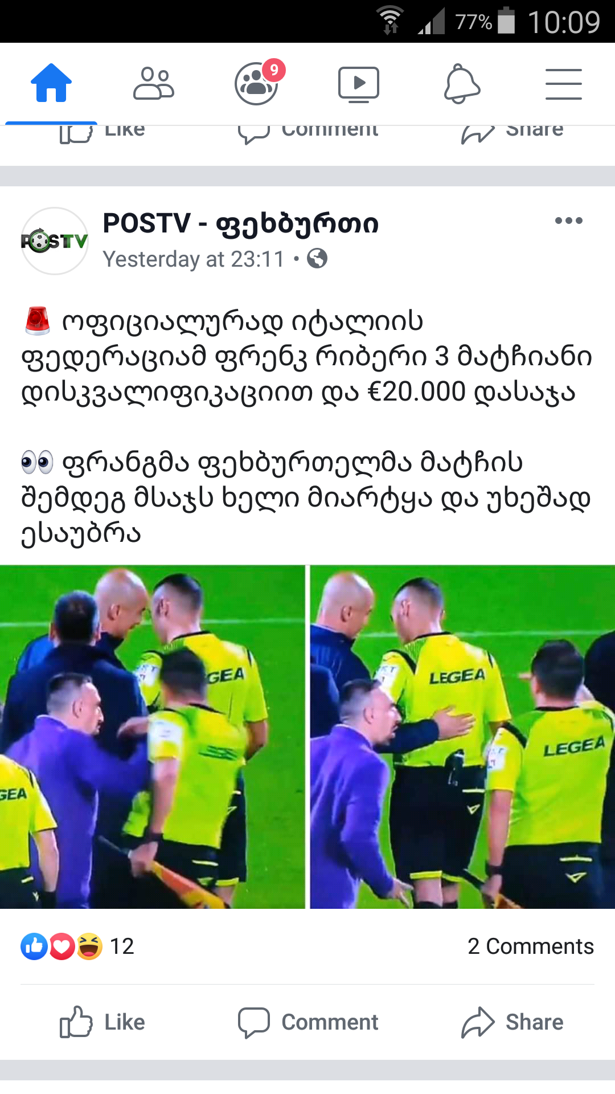Viewport: 615px width, 1094px height.
Task: Open the Notifications bell icon
Action: coord(462,84)
